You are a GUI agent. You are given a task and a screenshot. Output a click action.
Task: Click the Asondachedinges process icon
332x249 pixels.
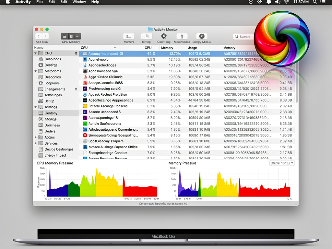tap(85, 65)
